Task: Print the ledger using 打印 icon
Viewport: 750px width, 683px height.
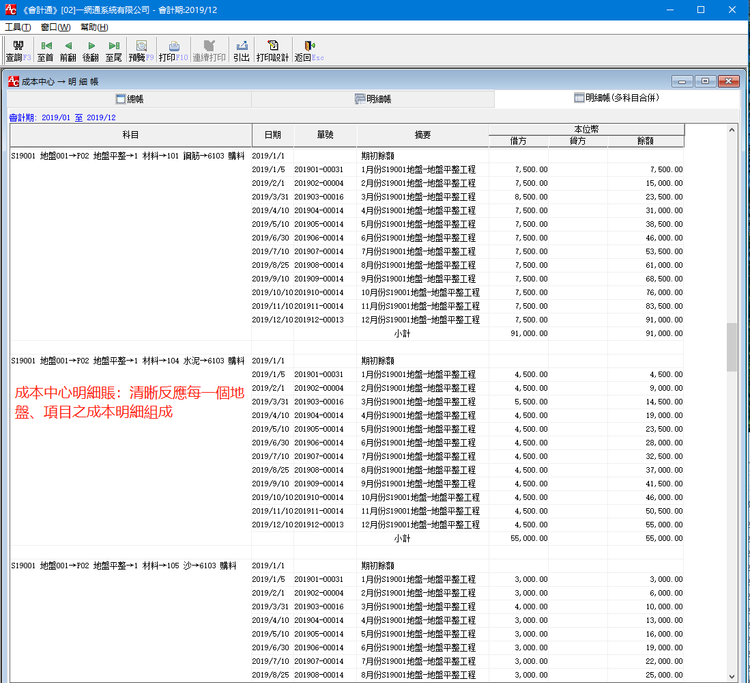Action: 173,51
